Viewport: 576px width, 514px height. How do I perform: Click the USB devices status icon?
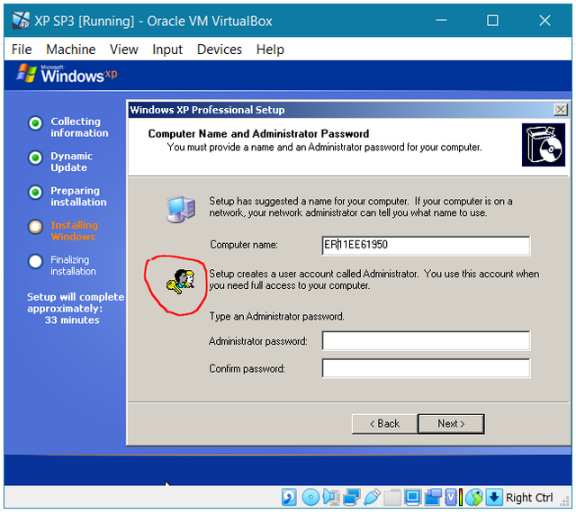coord(372,497)
